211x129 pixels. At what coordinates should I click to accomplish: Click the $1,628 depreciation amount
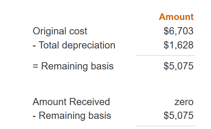pyautogui.click(x=179, y=45)
